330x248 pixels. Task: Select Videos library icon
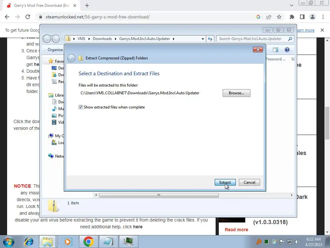point(54,122)
